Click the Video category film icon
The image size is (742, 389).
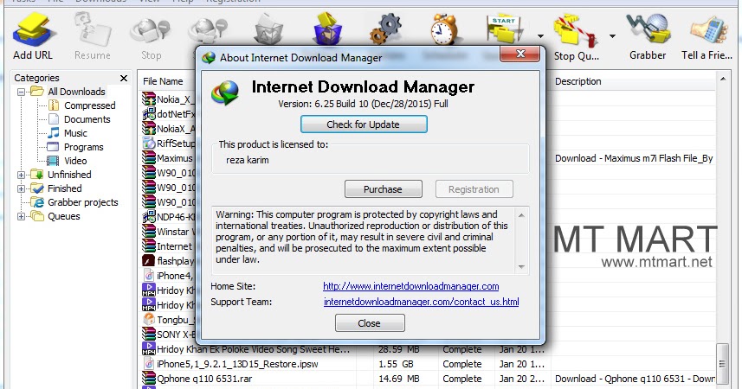(54, 161)
